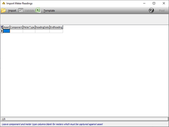169x127 pixels.
Task: Click the Excel Template icon
Action: click(38, 10)
